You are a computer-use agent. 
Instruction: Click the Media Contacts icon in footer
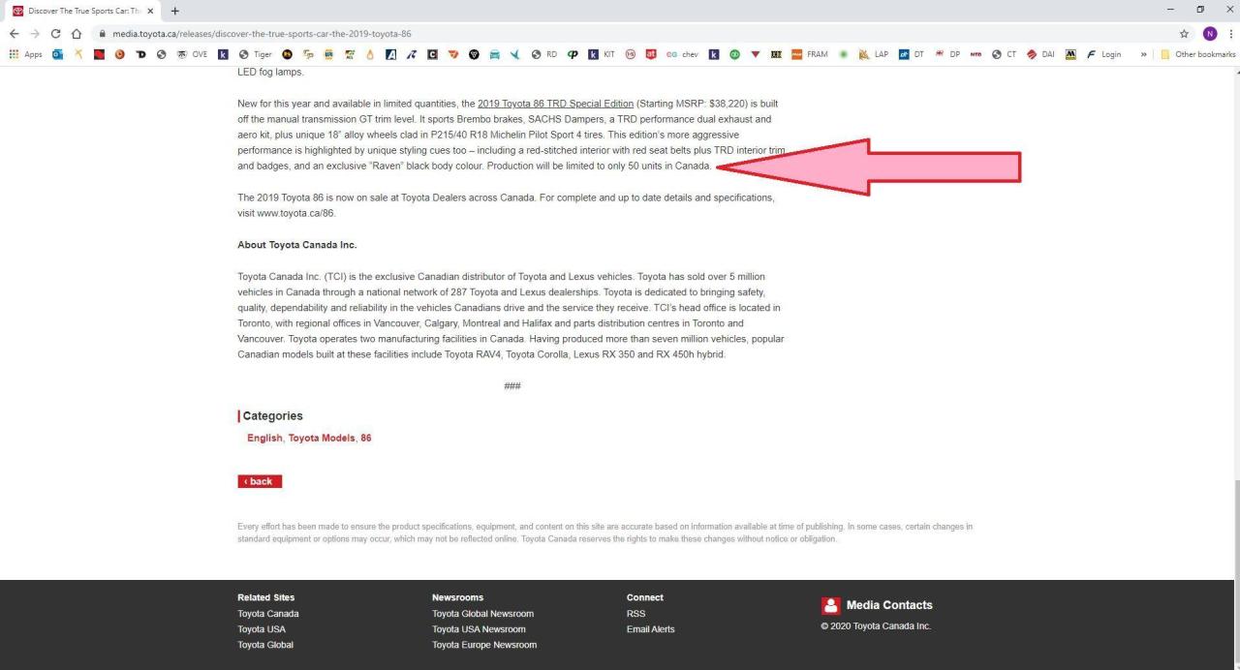[830, 605]
